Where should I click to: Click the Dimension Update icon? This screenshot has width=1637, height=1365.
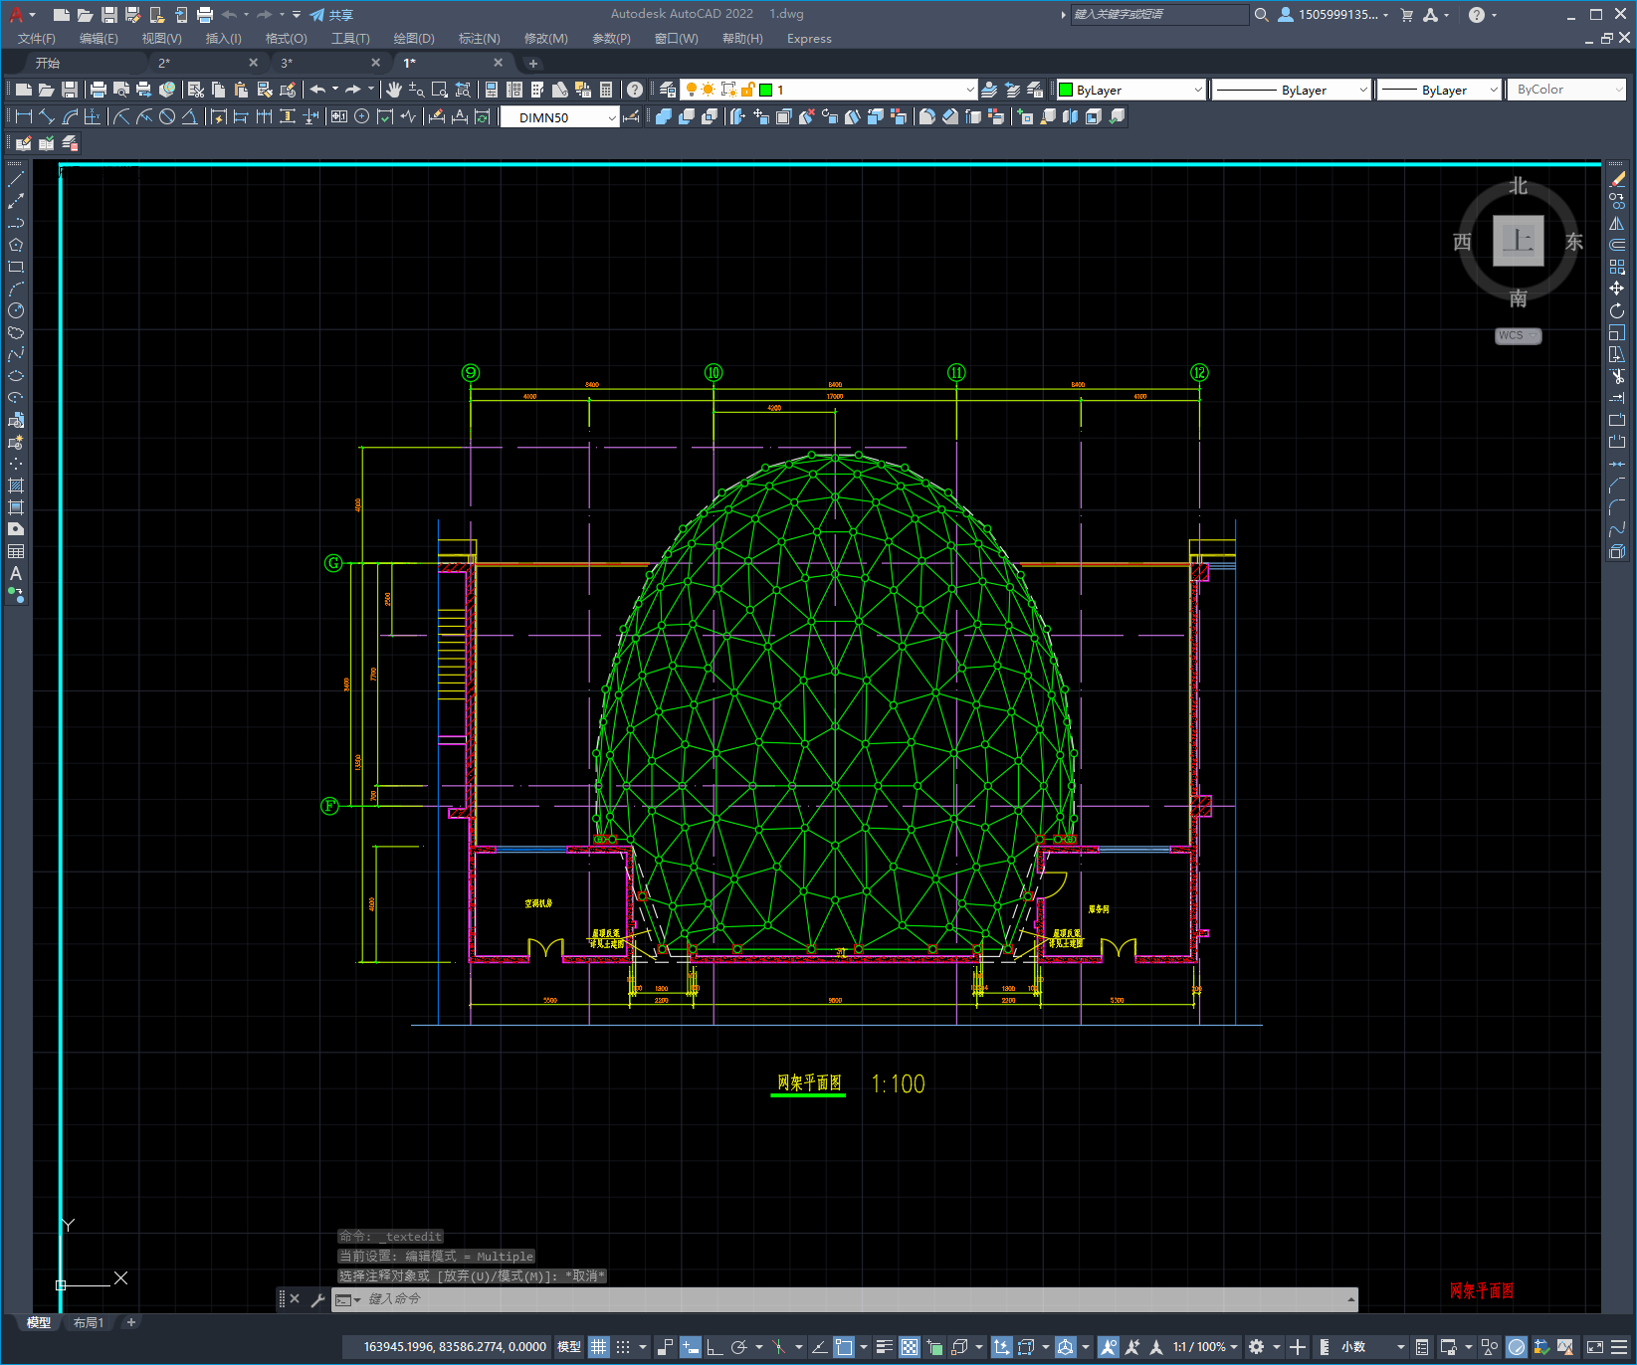(483, 116)
